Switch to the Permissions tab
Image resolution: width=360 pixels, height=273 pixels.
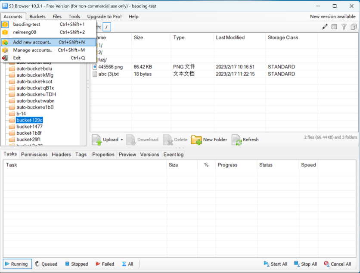[34, 155]
